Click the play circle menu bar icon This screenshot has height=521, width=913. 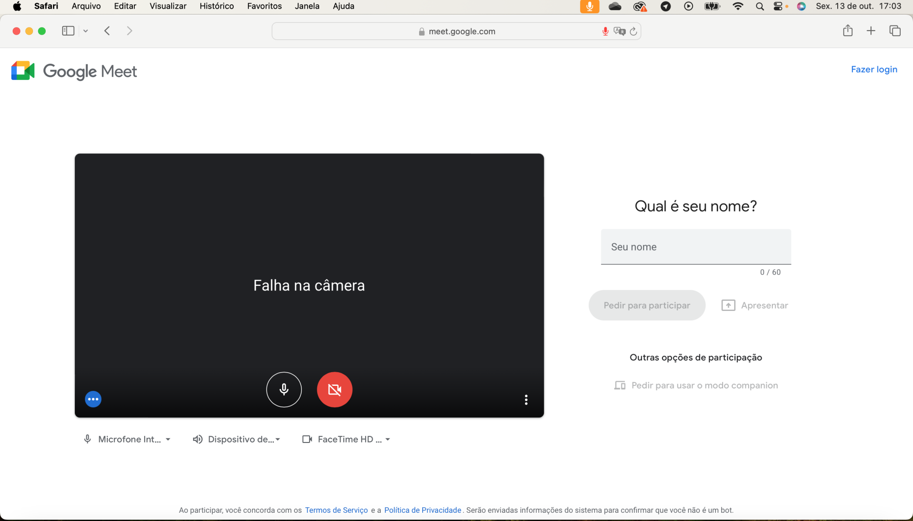point(688,6)
